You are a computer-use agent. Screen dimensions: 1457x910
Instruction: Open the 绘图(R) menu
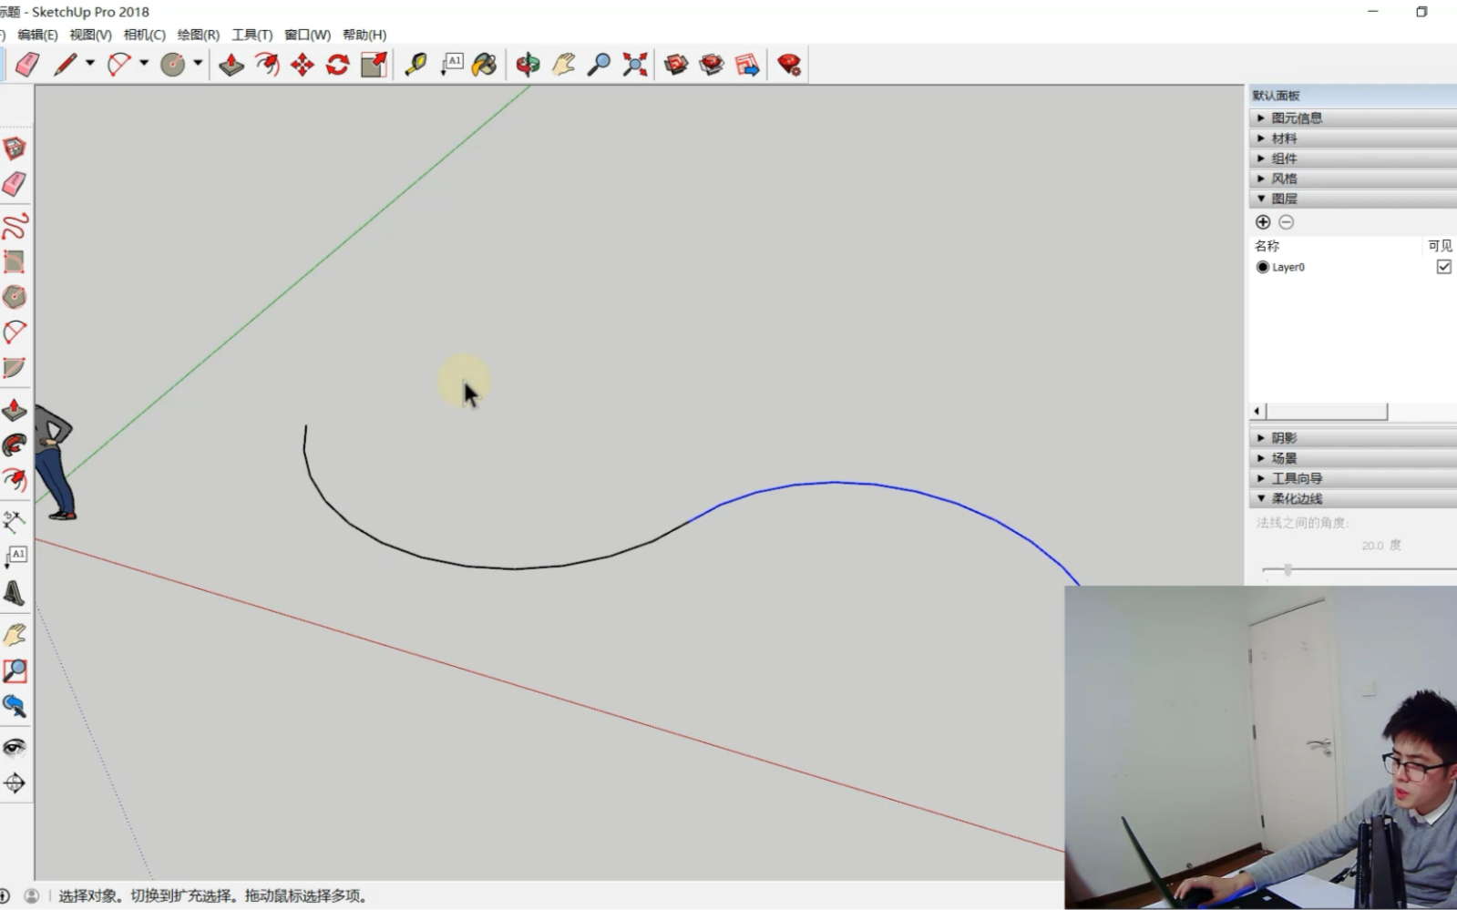point(198,35)
